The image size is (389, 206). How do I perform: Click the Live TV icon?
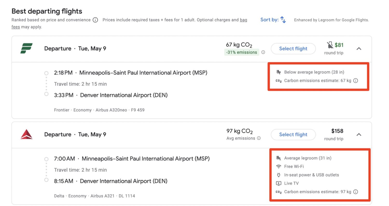(279, 183)
